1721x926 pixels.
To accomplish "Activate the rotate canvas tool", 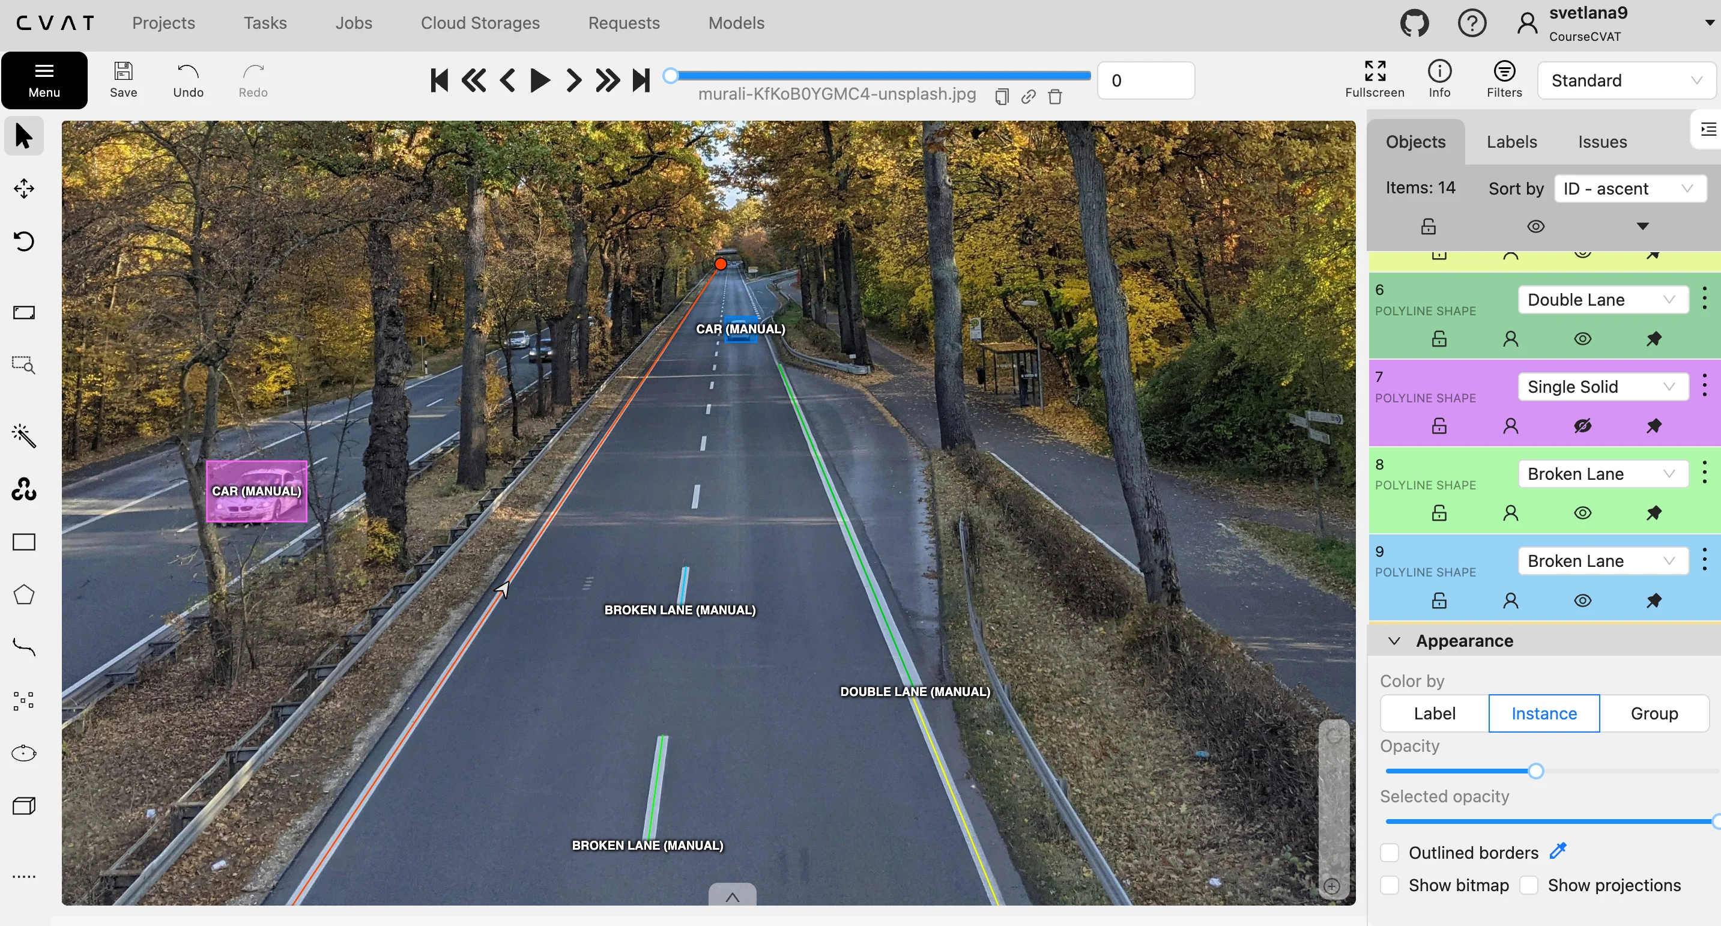I will pyautogui.click(x=24, y=241).
